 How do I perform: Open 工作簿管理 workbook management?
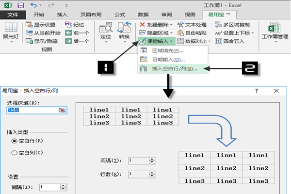tap(274, 30)
